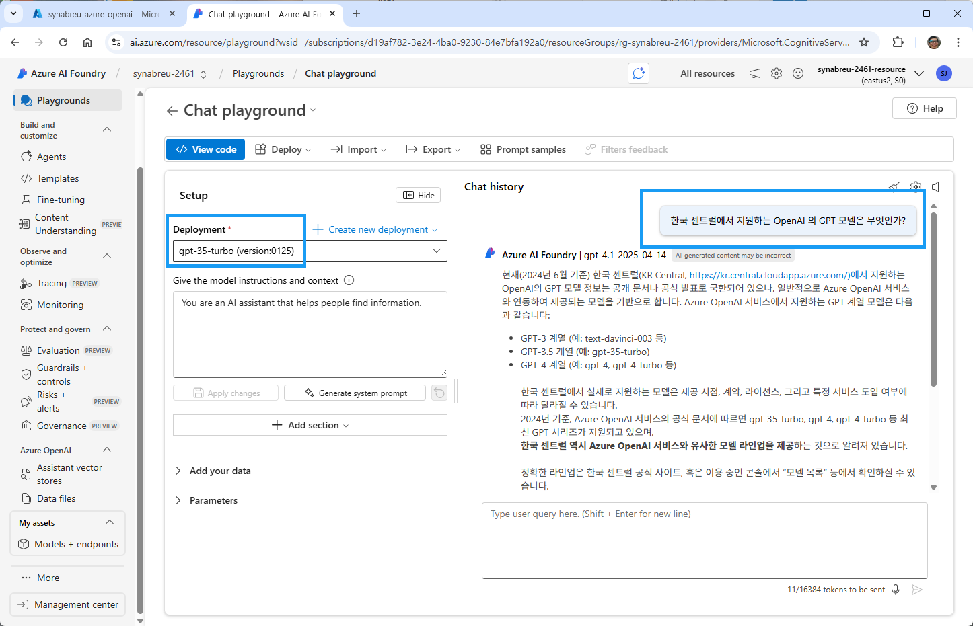
Task: Open the SJ account avatar
Action: (x=944, y=73)
